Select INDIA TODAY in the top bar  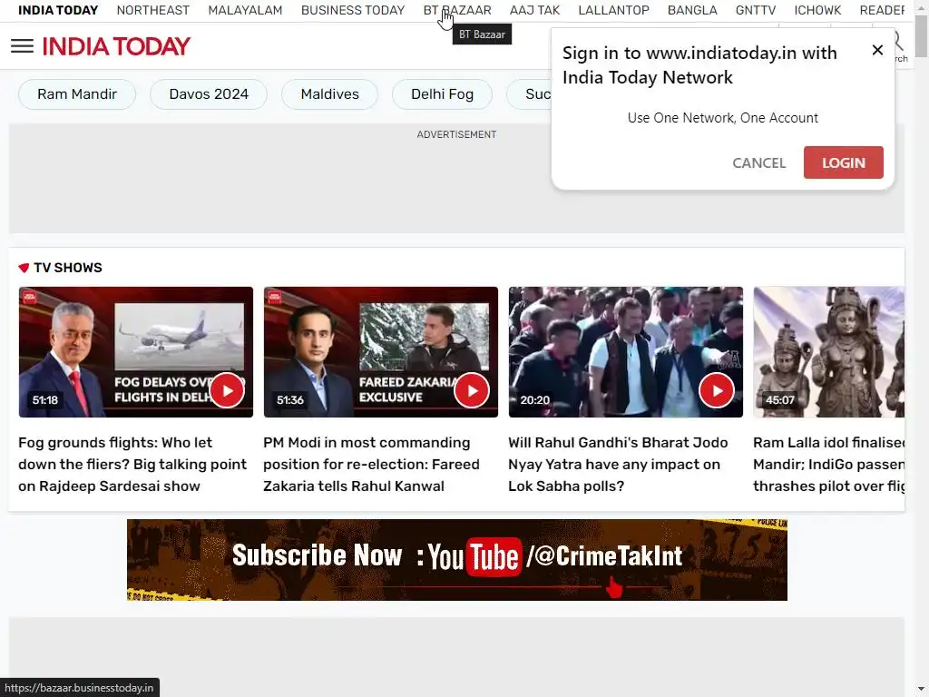(x=58, y=10)
